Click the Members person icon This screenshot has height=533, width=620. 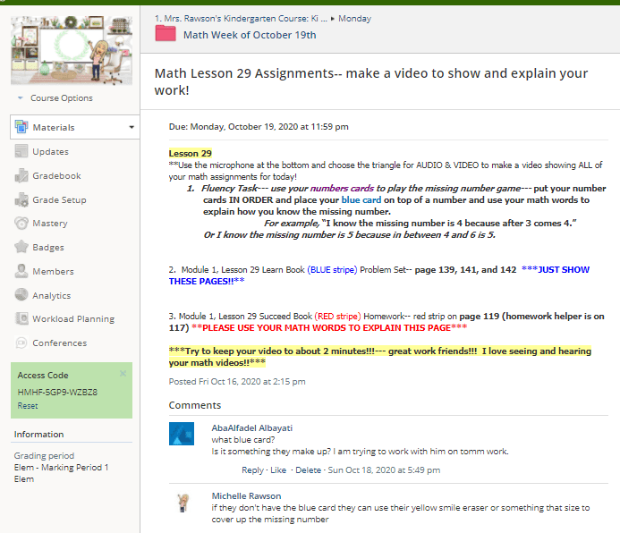tap(21, 271)
